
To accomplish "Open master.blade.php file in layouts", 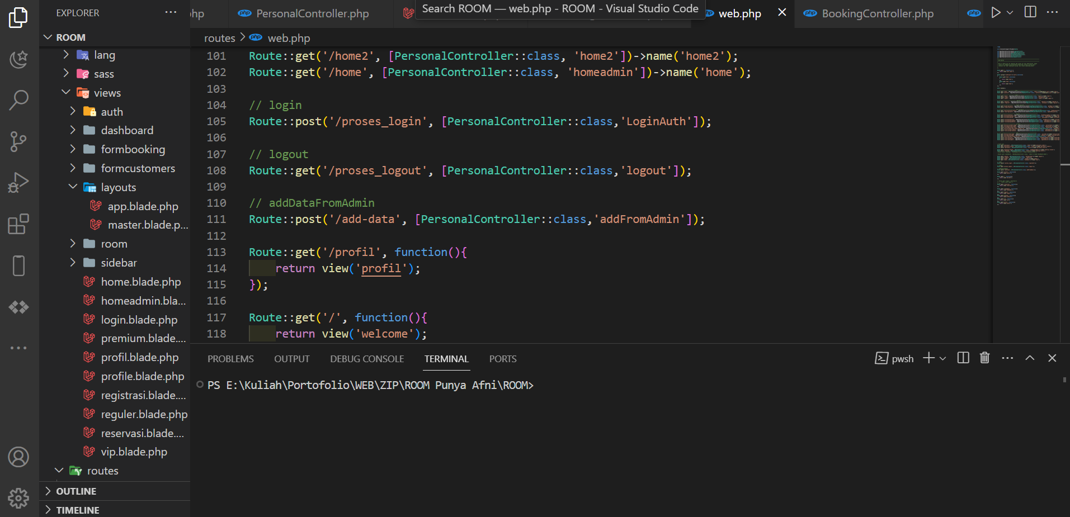I will (x=115, y=225).
